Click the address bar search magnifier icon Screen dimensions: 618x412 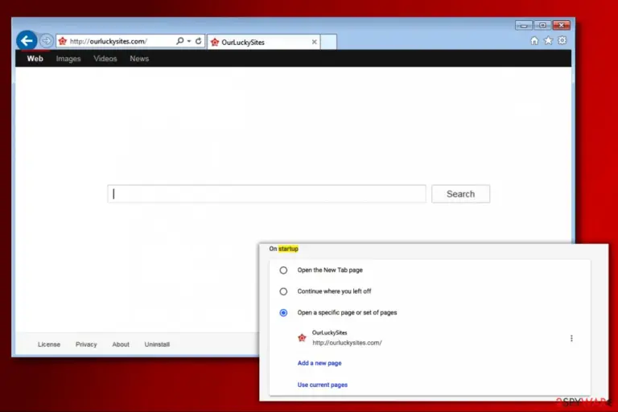[179, 40]
